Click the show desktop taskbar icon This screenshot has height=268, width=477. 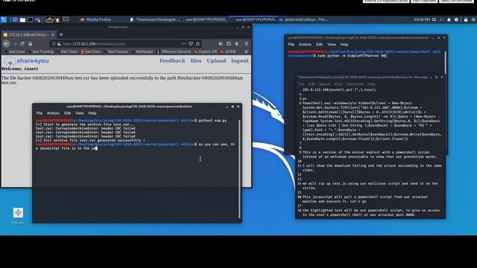[15, 20]
